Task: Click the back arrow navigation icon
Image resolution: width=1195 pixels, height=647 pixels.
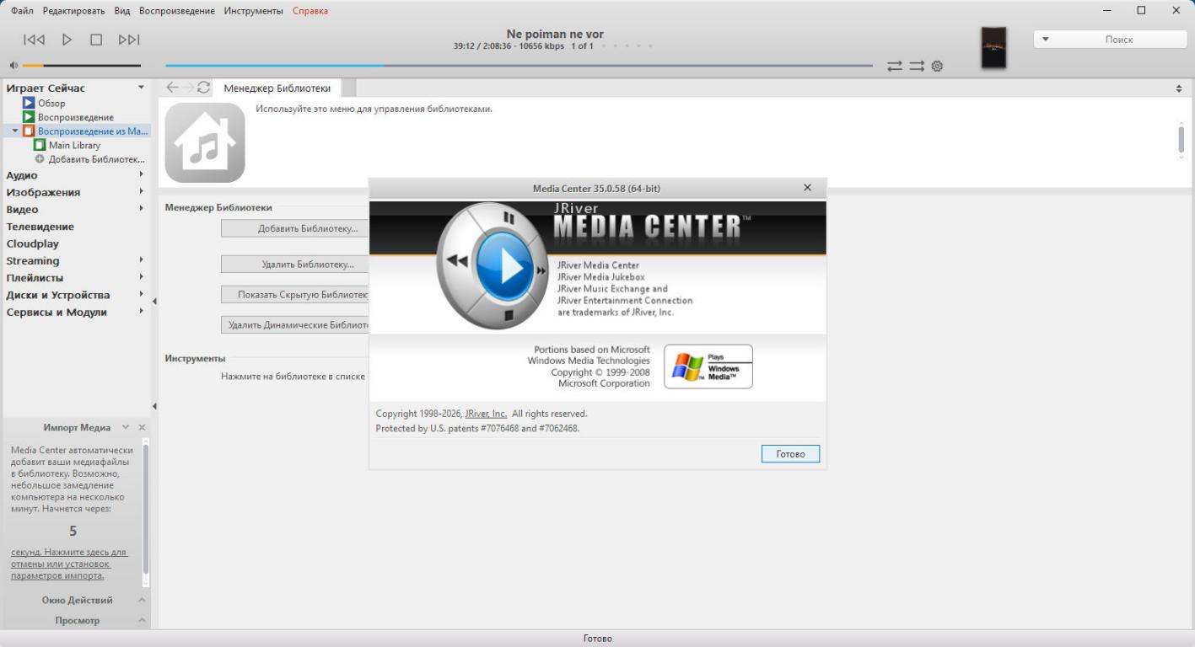Action: [172, 88]
